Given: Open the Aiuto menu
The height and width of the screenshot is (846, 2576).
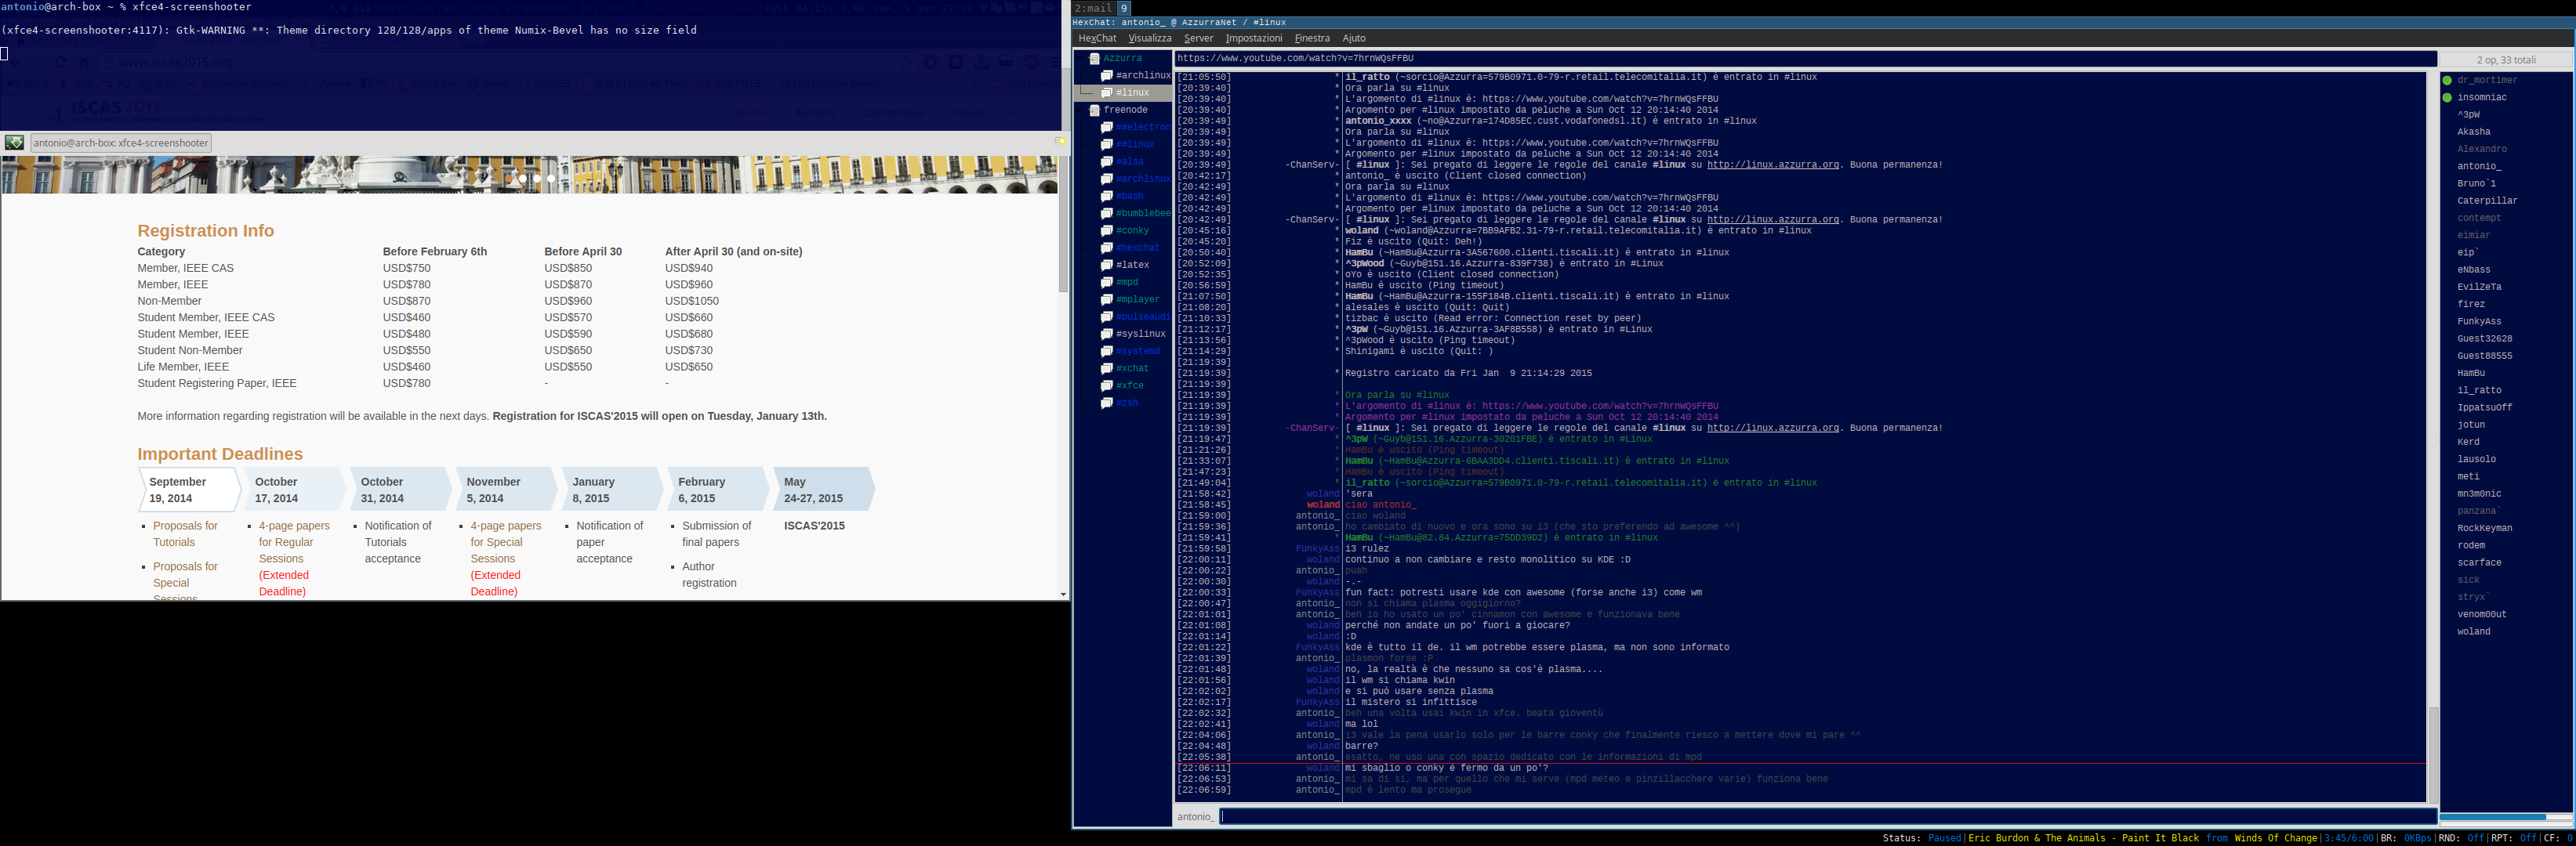Looking at the screenshot, I should coord(1353,38).
